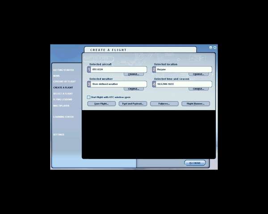Select Flying Lessons from the sidebar

[x=63, y=99]
